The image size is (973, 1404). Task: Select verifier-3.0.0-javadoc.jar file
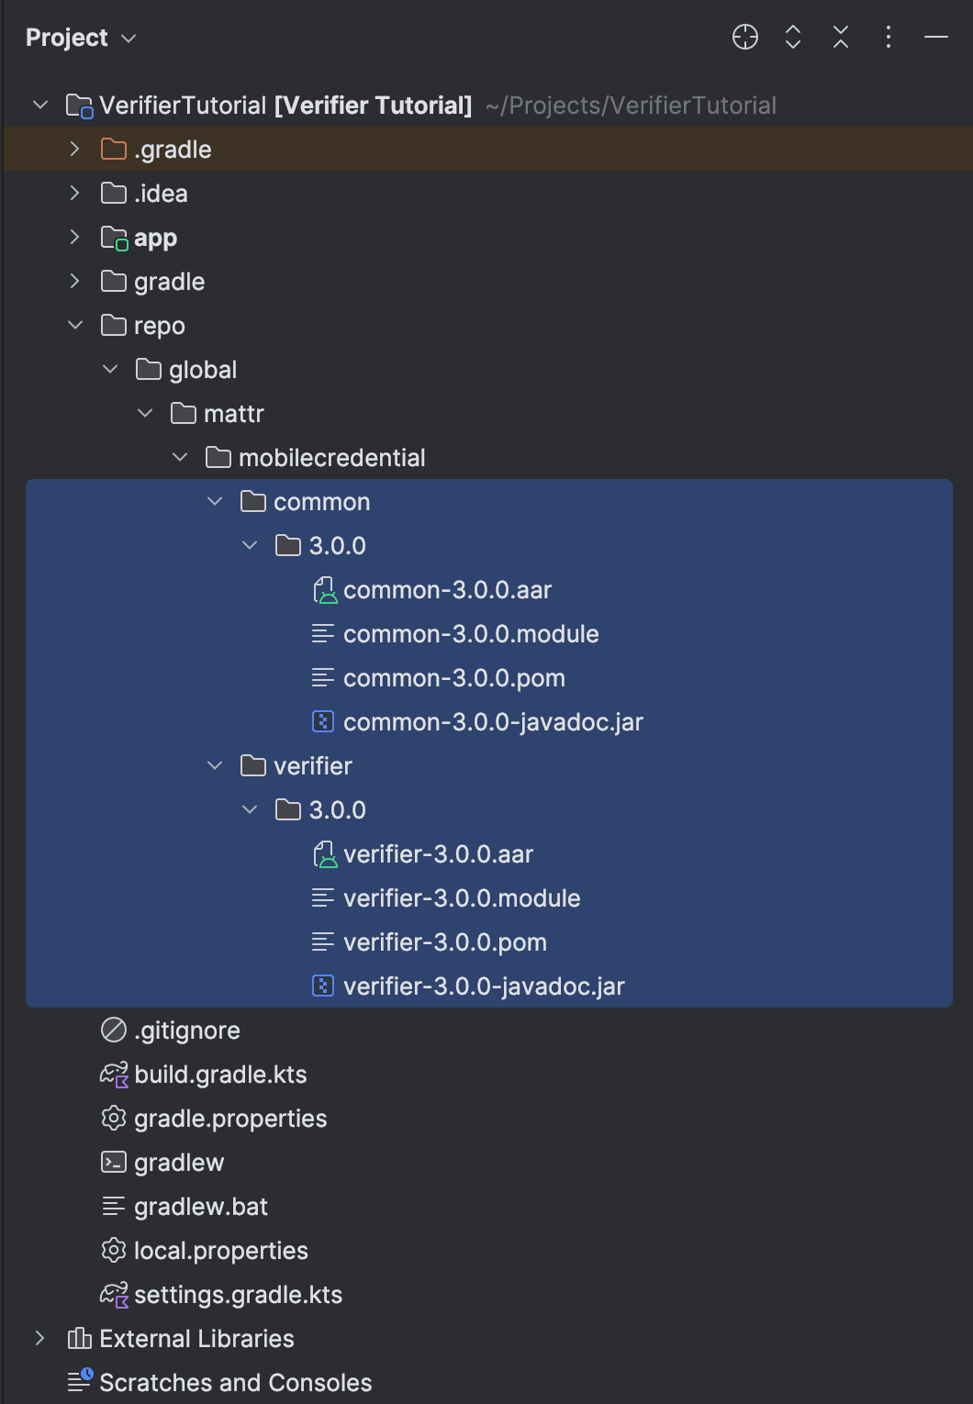(484, 986)
